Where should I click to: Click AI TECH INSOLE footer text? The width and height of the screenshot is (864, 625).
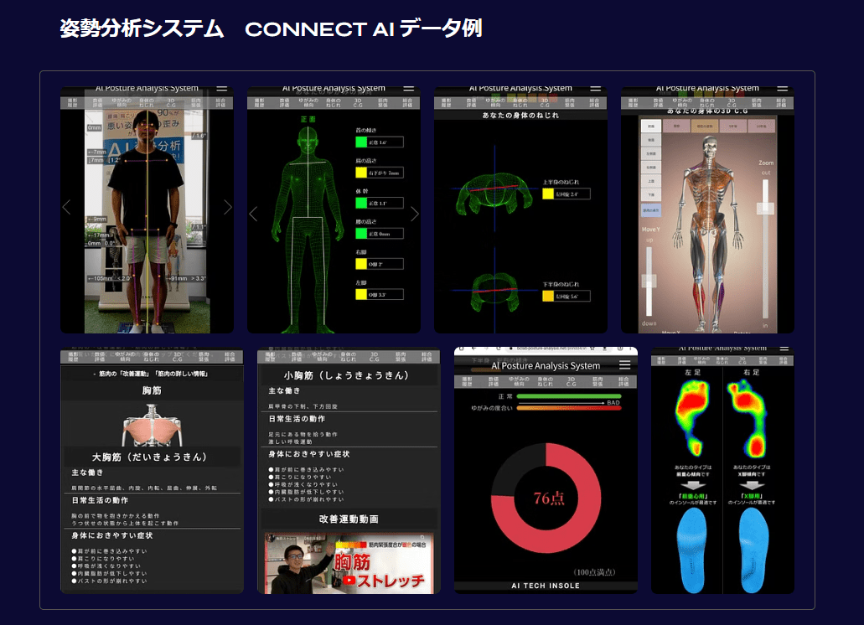(x=546, y=586)
